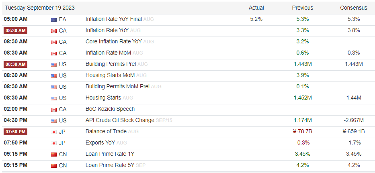Click Japan flag on Balance of Trade row
Viewport: 375px width, 173px height.
53,132
